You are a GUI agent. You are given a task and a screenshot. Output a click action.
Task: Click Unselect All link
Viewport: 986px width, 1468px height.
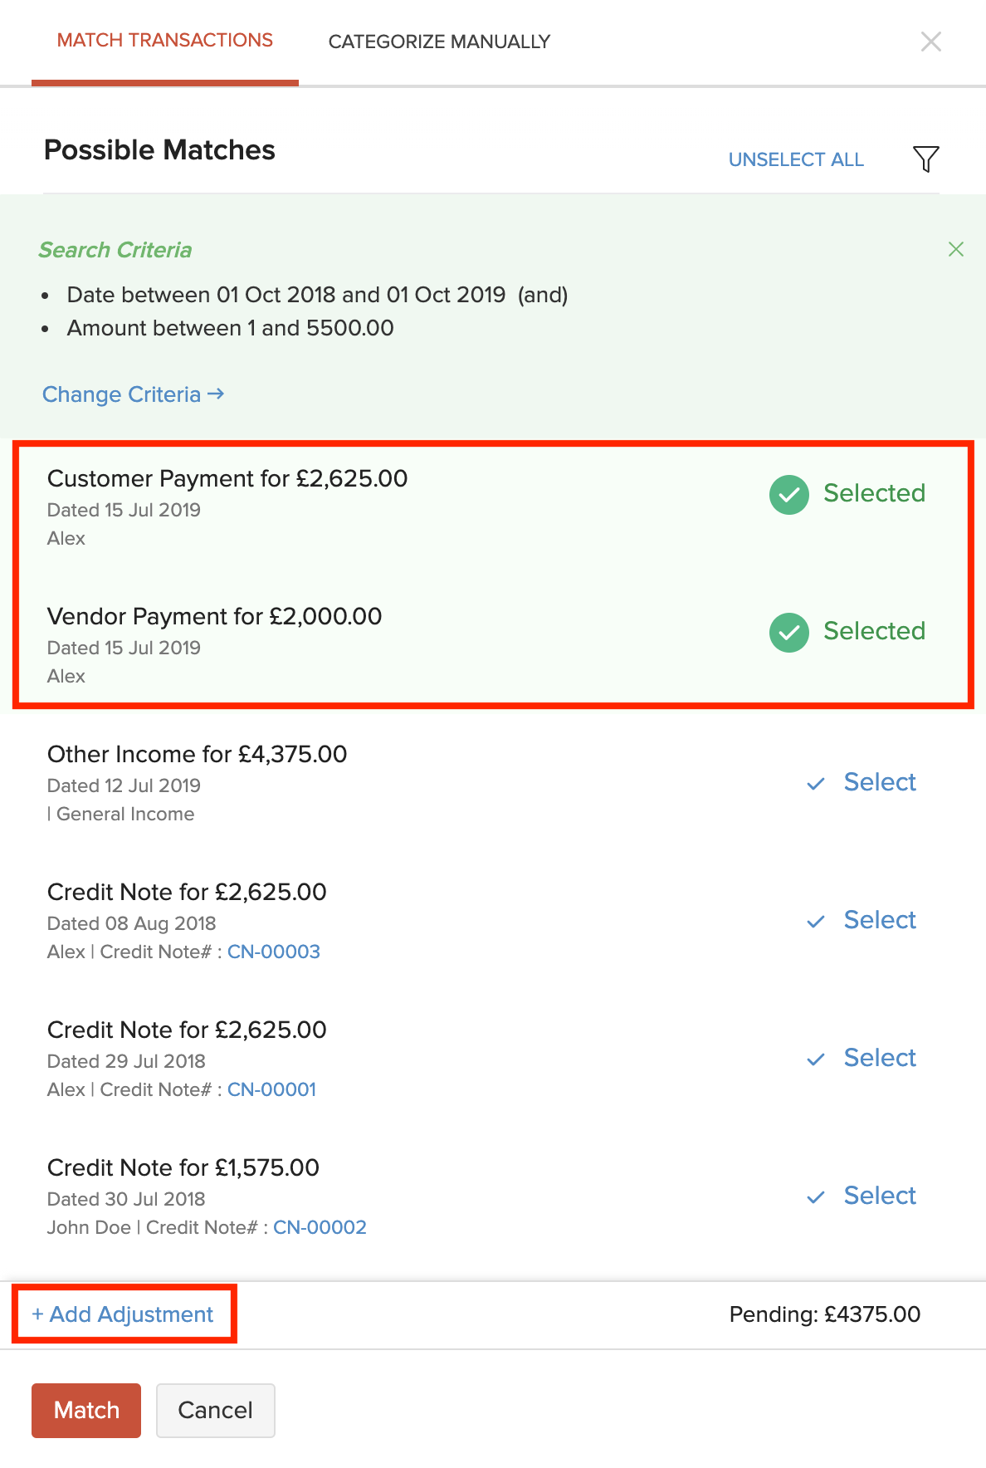pos(795,159)
